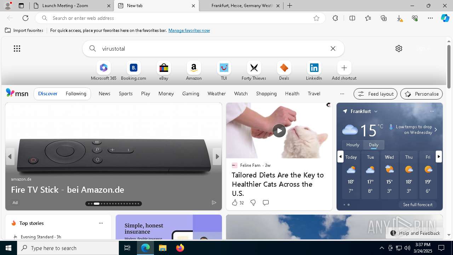The height and width of the screenshot is (255, 453).
Task: Open Browser essentials icon
Action: [x=415, y=18]
